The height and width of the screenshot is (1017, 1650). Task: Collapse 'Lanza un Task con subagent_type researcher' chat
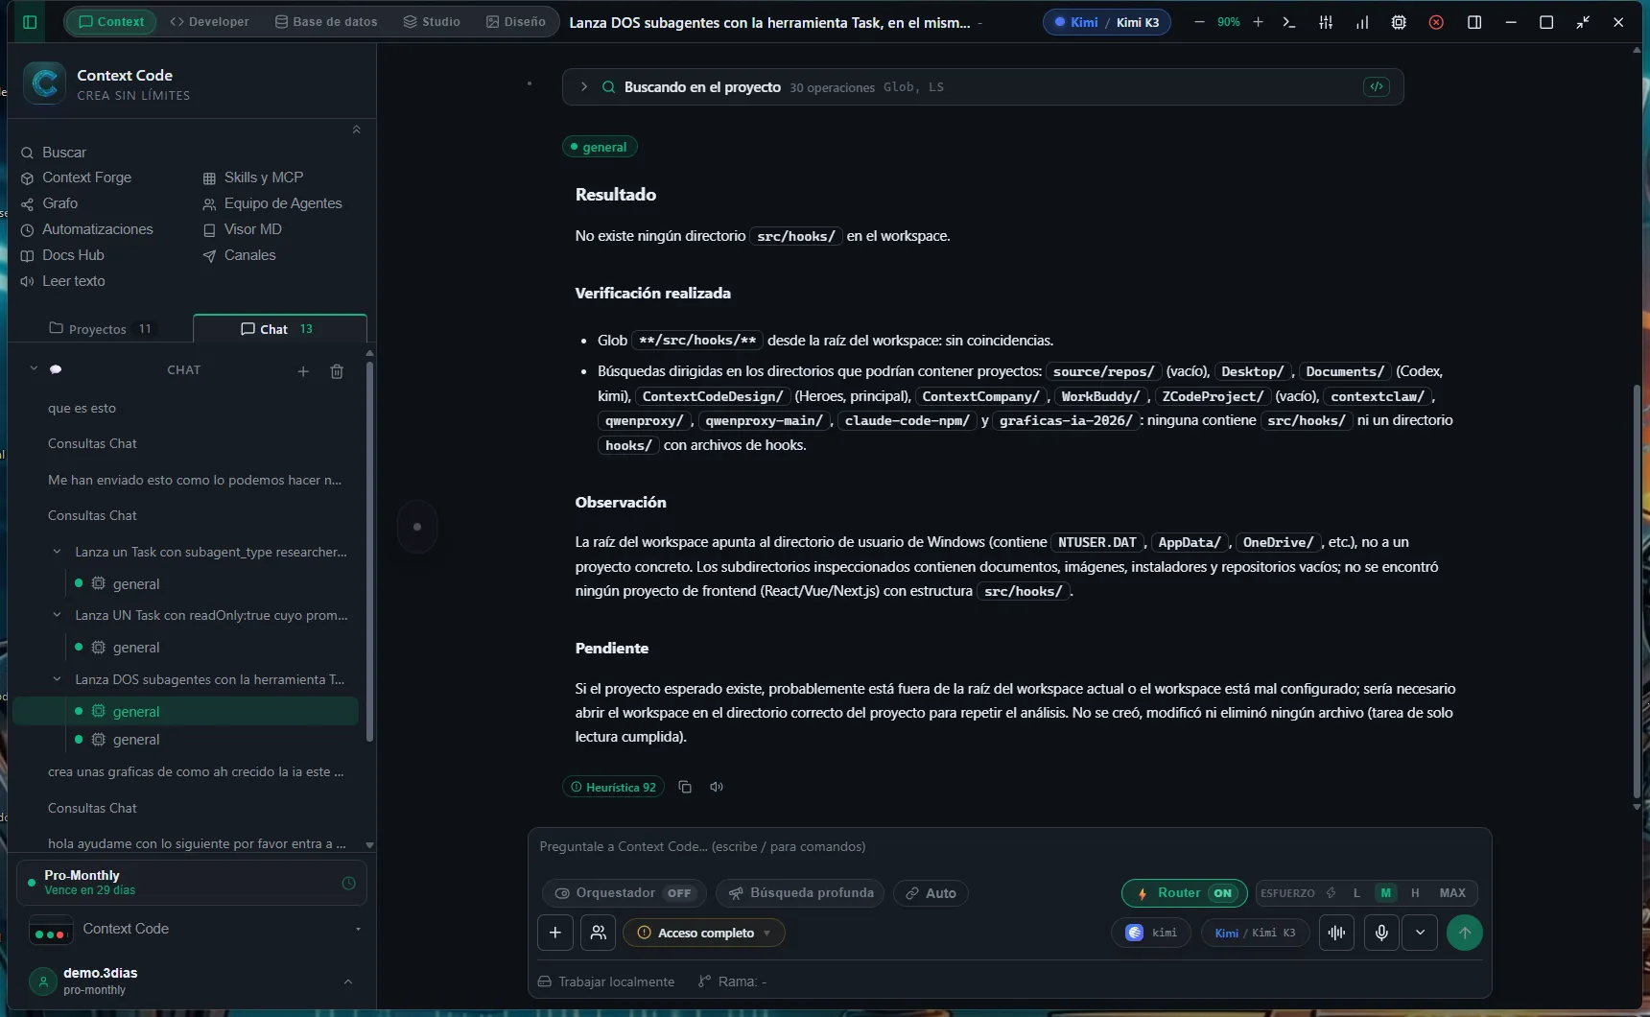coord(57,552)
